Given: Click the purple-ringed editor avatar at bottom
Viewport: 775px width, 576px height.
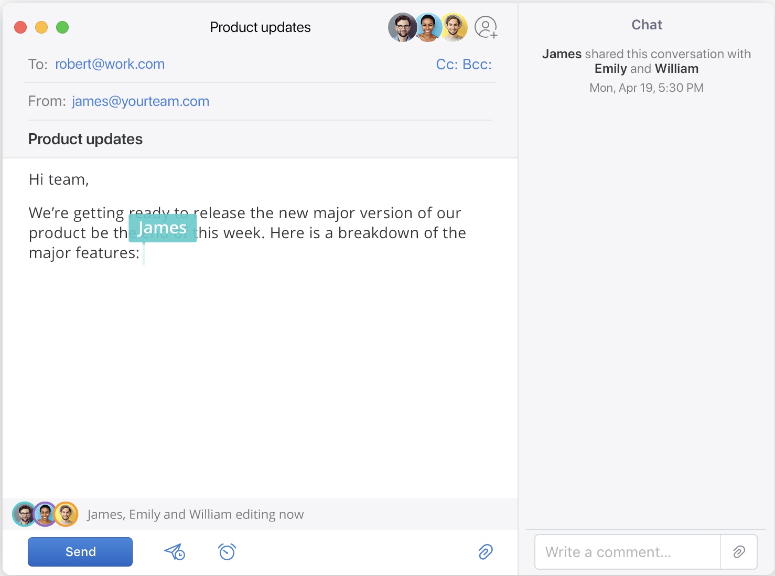Looking at the screenshot, I should [45, 514].
